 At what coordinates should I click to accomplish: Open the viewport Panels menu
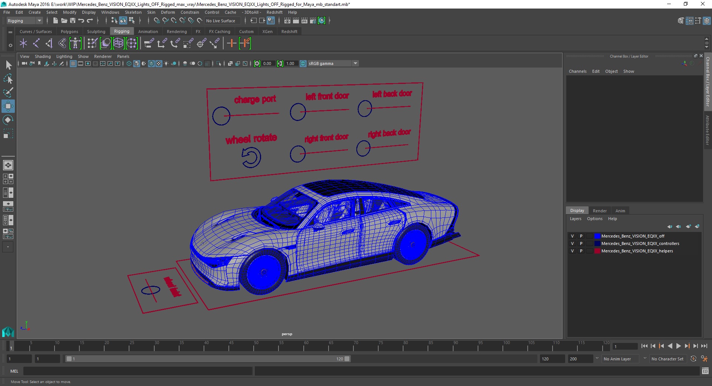coord(123,56)
